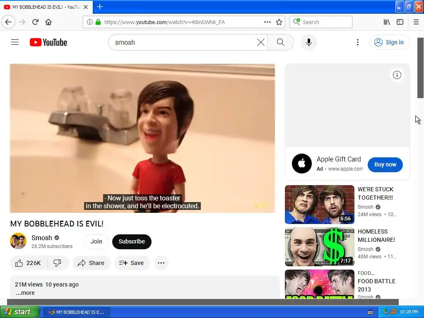Expand the description with ...more
424x318 pixels.
click(x=25, y=293)
